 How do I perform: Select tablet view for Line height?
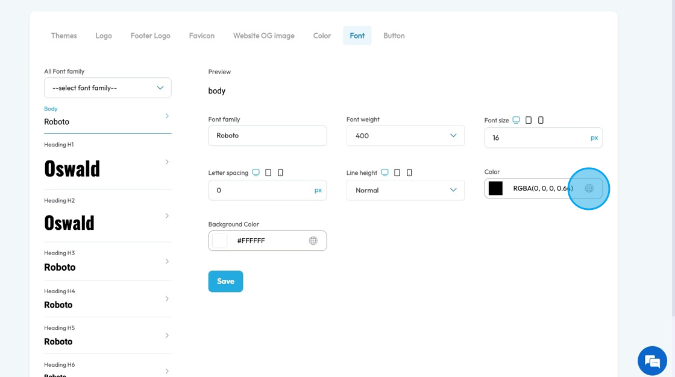pyautogui.click(x=397, y=173)
